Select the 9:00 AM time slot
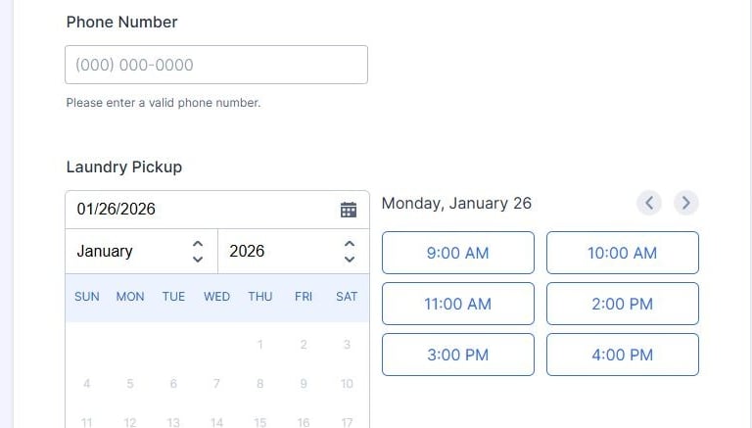Viewport: 752px width, 428px height. coord(457,253)
